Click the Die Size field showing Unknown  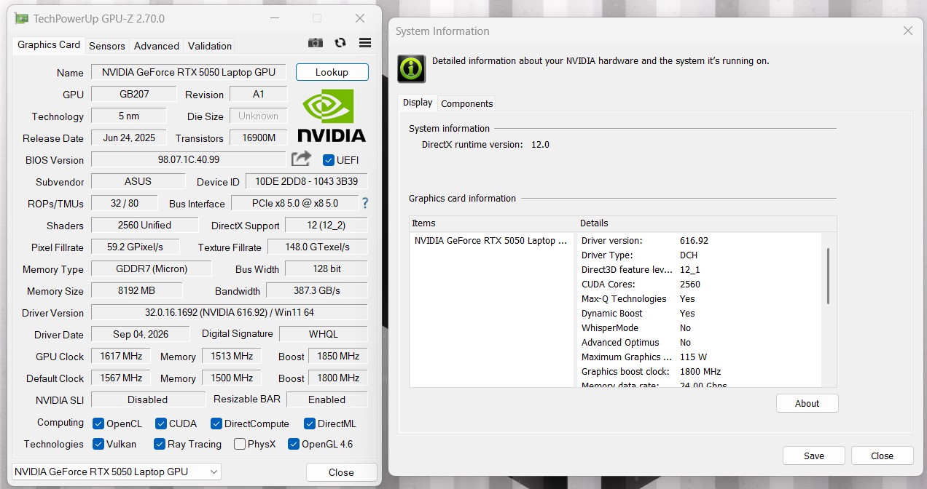click(259, 116)
